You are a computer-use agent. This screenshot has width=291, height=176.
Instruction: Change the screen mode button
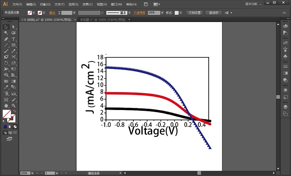(x=9, y=139)
